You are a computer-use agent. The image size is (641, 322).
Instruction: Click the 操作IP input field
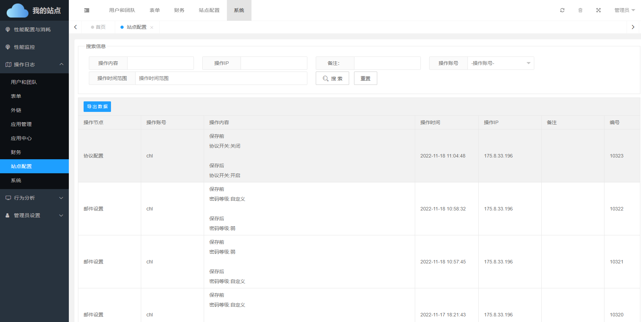click(274, 63)
